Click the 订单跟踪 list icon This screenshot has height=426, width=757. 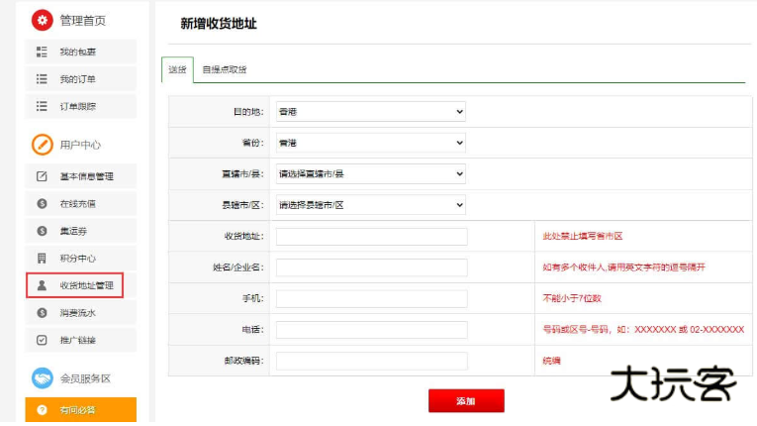click(x=42, y=106)
